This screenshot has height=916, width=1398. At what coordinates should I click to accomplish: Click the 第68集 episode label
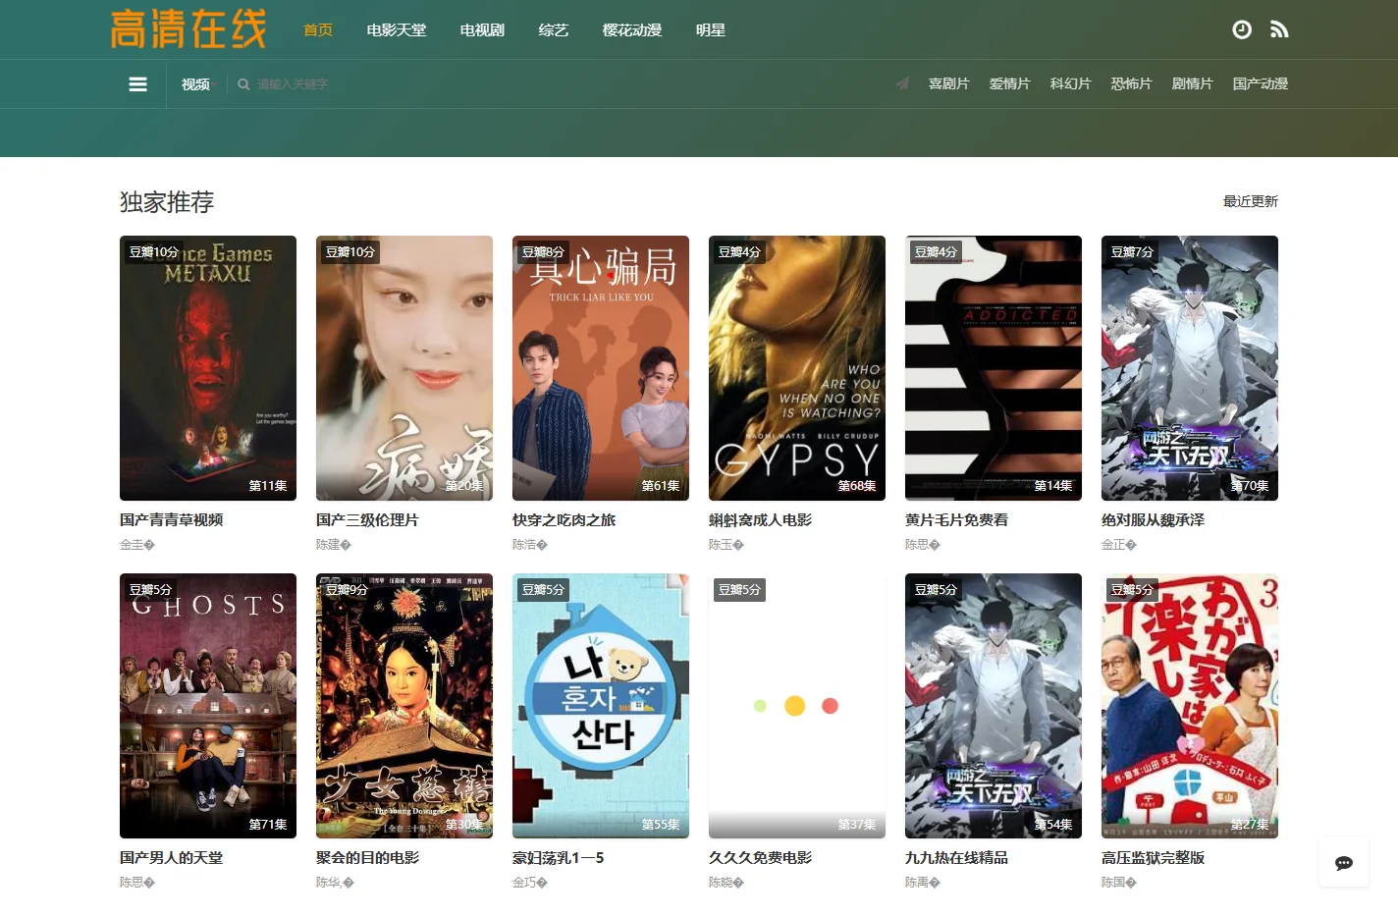857,486
